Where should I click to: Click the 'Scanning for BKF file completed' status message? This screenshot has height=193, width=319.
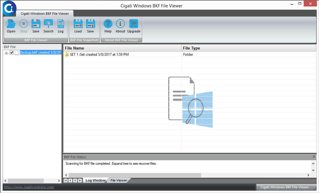point(111,164)
